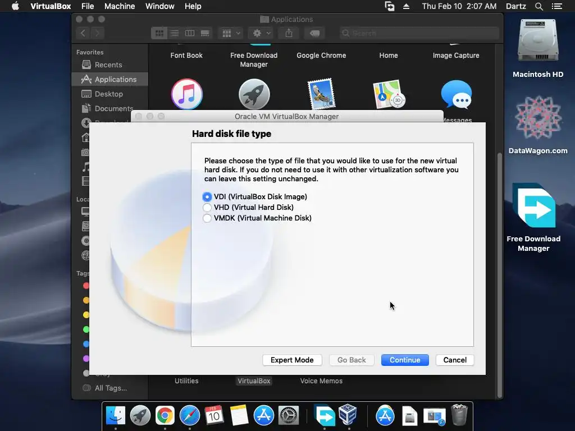Switch Finder to icon view
The width and height of the screenshot is (575, 431).
click(159, 33)
